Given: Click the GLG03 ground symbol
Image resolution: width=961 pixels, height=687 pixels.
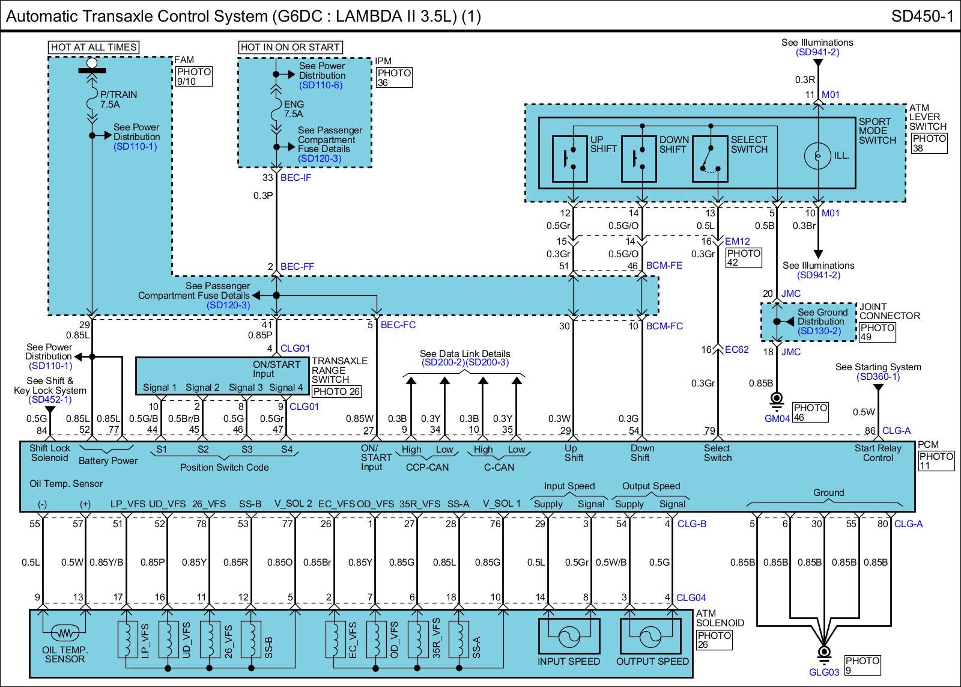Looking at the screenshot, I should pos(824,653).
